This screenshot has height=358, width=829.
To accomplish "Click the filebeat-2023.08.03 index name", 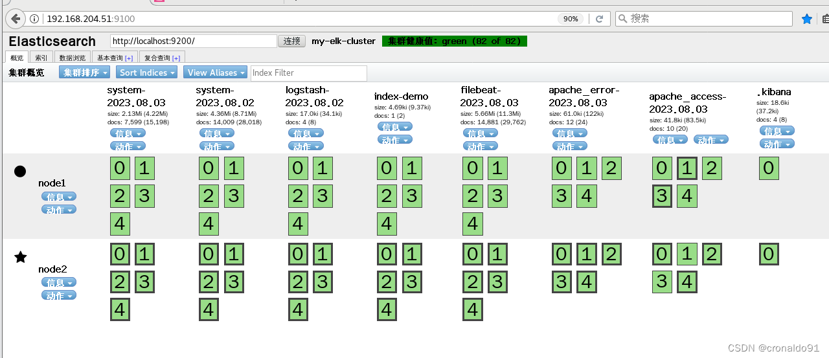I will pyautogui.click(x=490, y=96).
